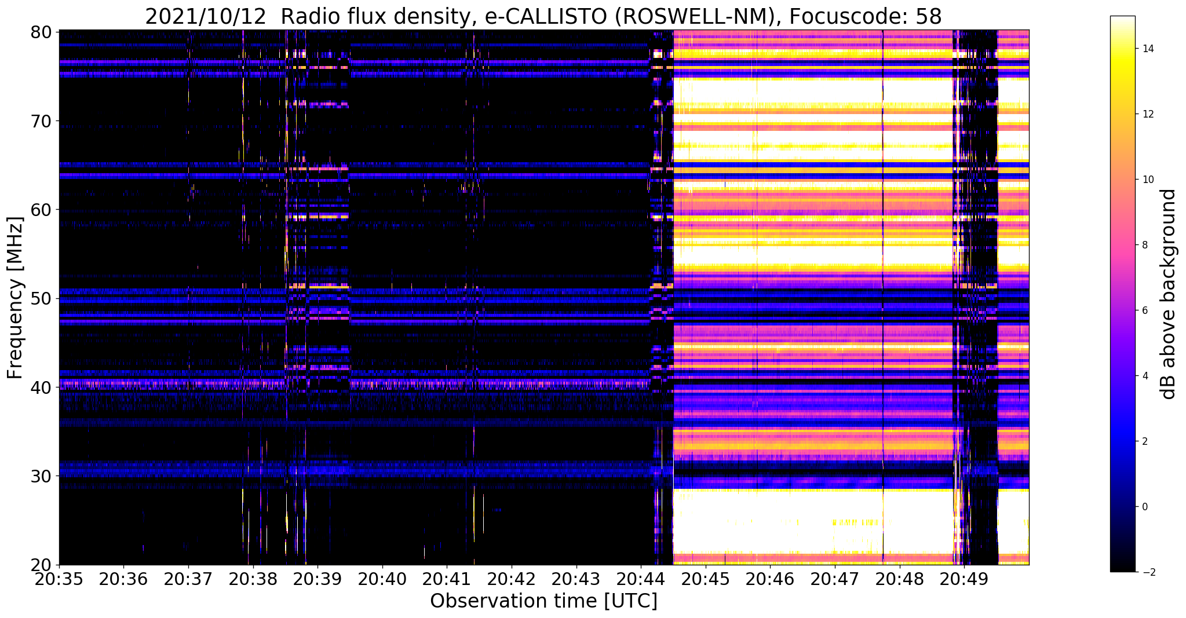Viewport: 1186px width, 618px height.
Task: Click the 60 MHz frequency tick label
Action: [41, 210]
